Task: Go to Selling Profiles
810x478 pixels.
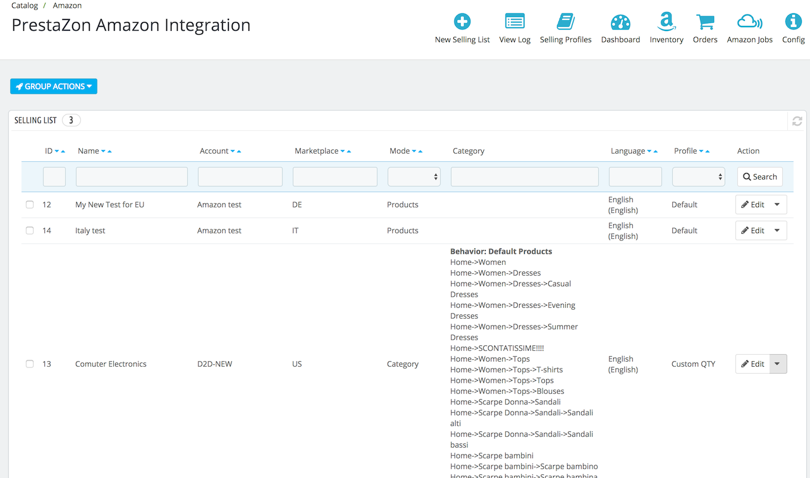Action: [565, 29]
